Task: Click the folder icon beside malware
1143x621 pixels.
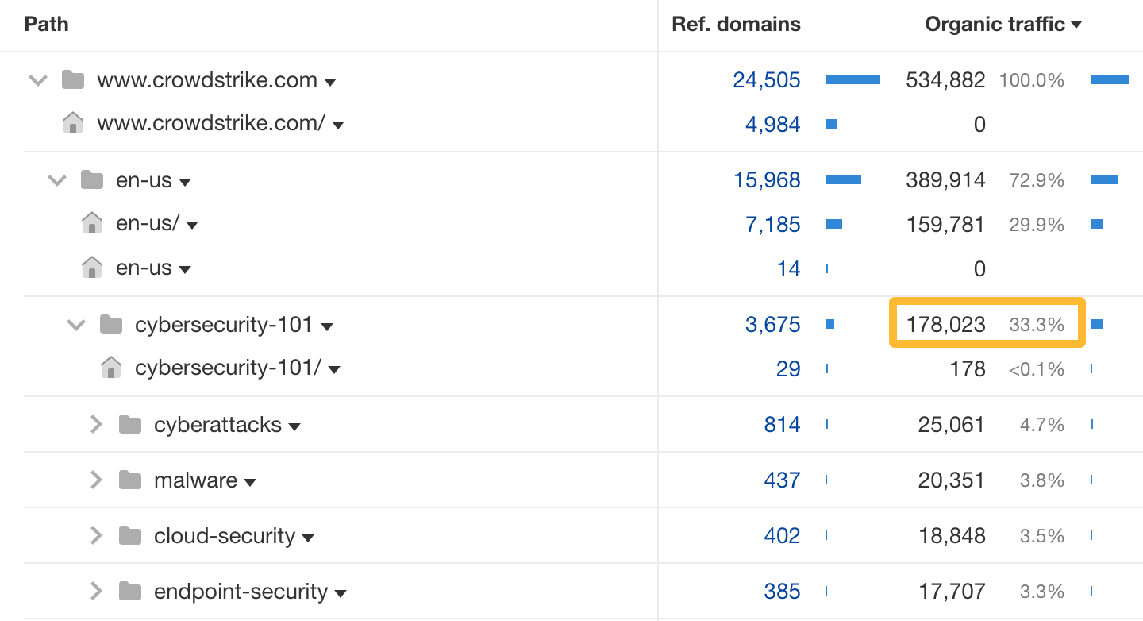Action: pos(129,480)
